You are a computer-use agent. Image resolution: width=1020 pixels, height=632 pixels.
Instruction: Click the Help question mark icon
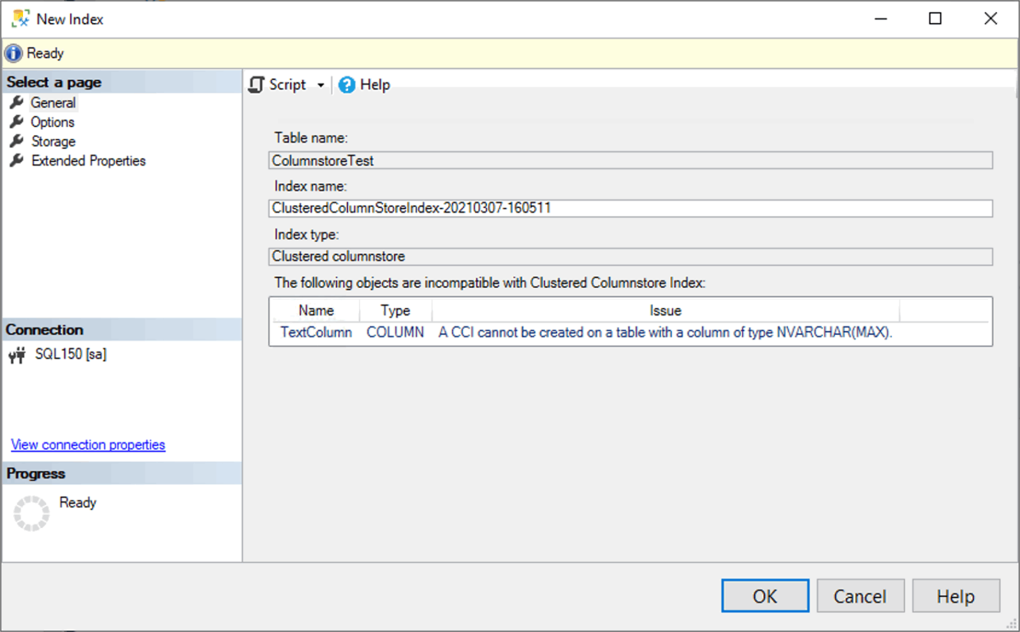click(346, 84)
